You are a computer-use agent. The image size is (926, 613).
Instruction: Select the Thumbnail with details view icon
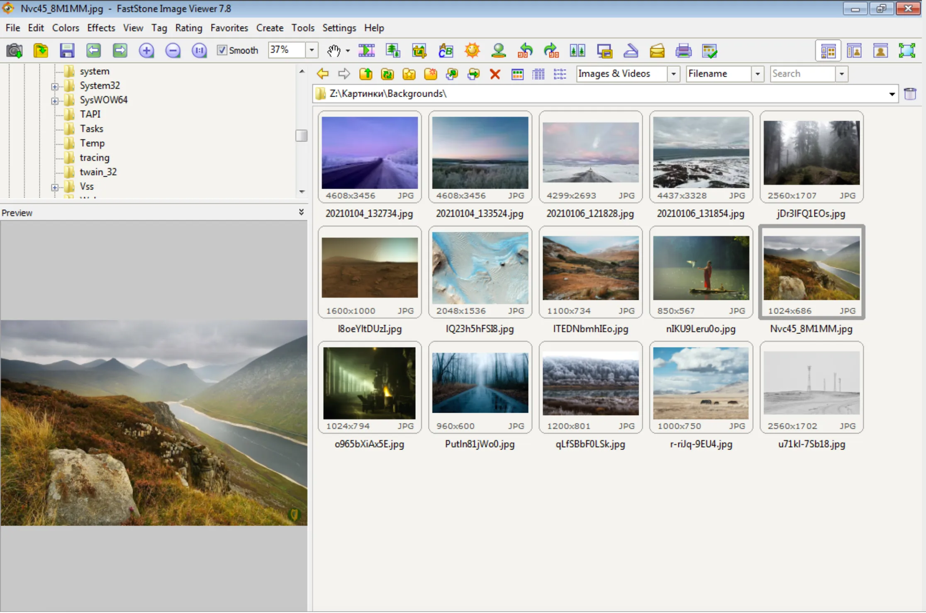coord(560,73)
